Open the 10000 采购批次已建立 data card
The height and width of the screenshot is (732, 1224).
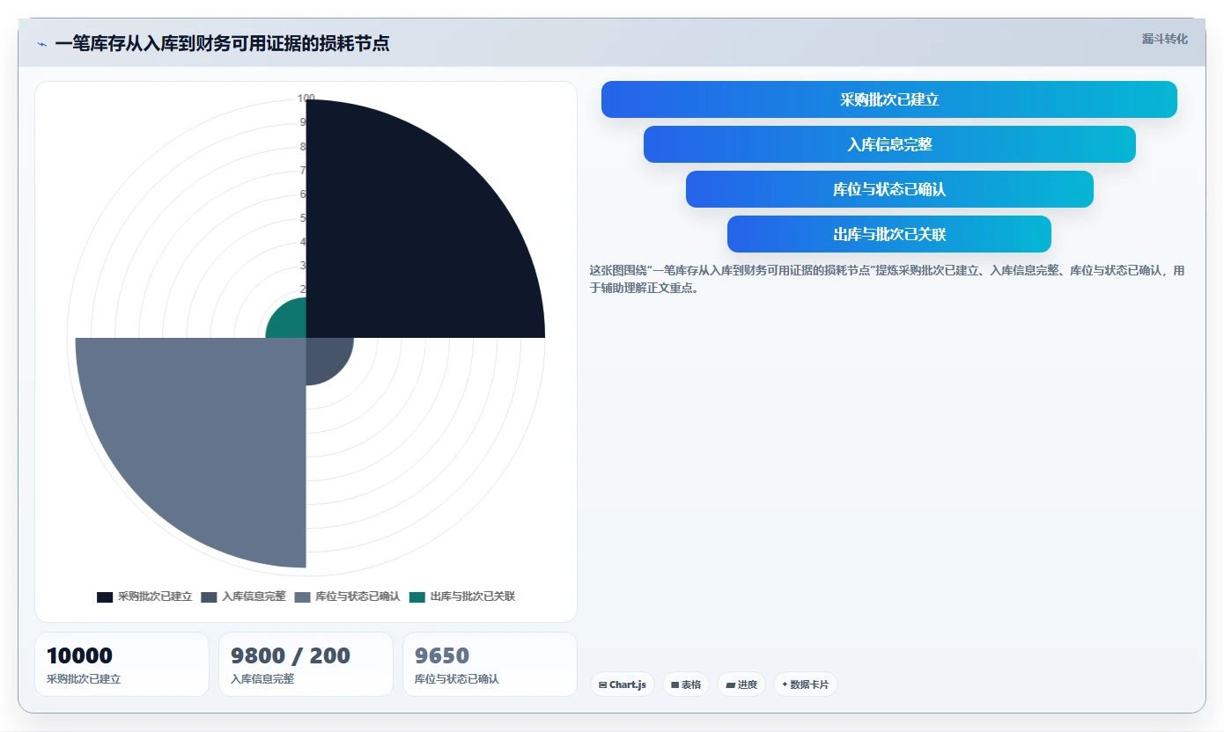[x=122, y=664]
